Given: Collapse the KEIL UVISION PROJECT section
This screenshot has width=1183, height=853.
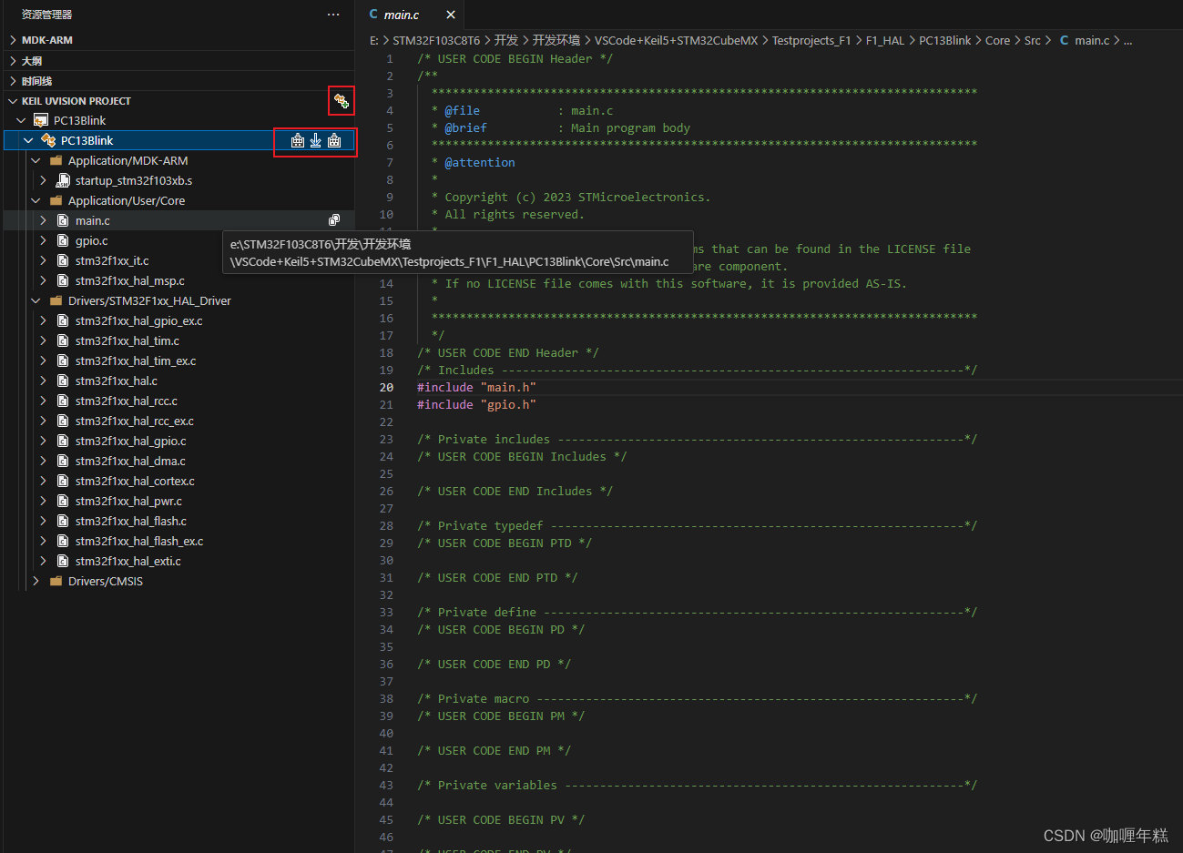Looking at the screenshot, I should (13, 101).
